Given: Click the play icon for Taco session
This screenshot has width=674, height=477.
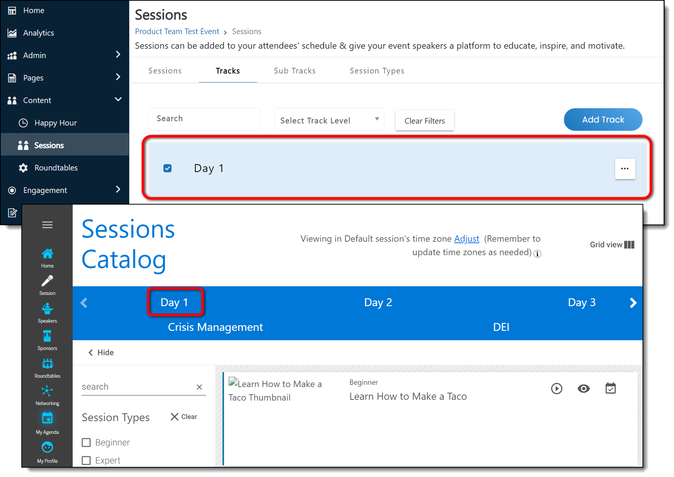Looking at the screenshot, I should click(x=556, y=389).
